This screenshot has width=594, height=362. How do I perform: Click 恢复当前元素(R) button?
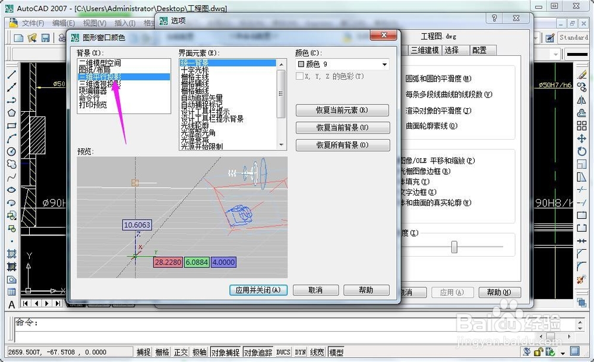coord(343,111)
